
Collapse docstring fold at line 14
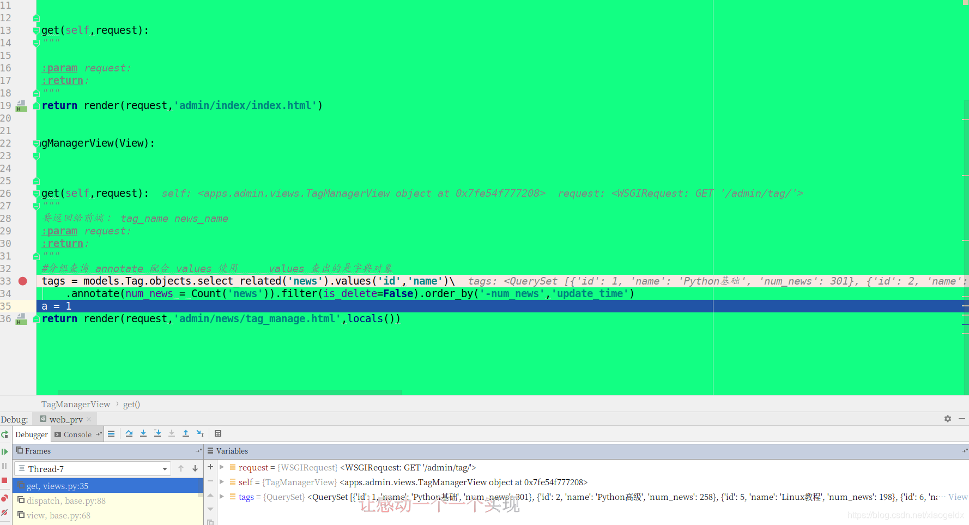pos(36,43)
